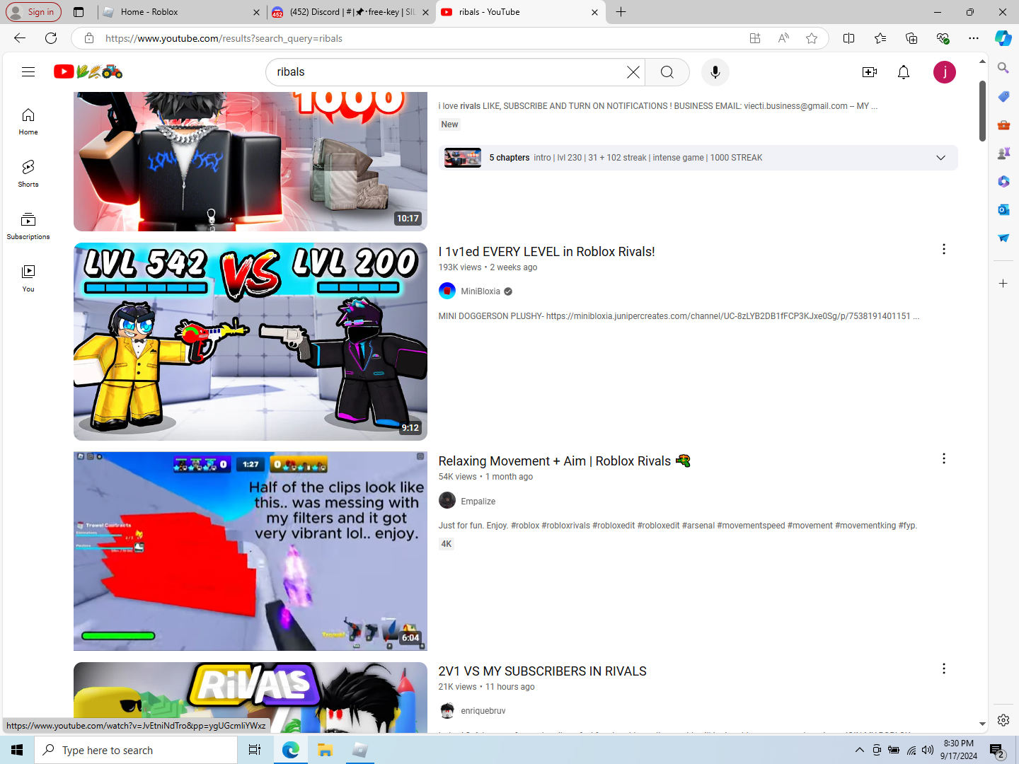Refresh the page
The width and height of the screenshot is (1019, 764).
click(x=51, y=38)
